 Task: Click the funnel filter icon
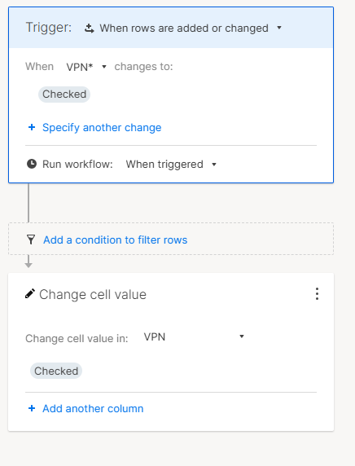31,240
